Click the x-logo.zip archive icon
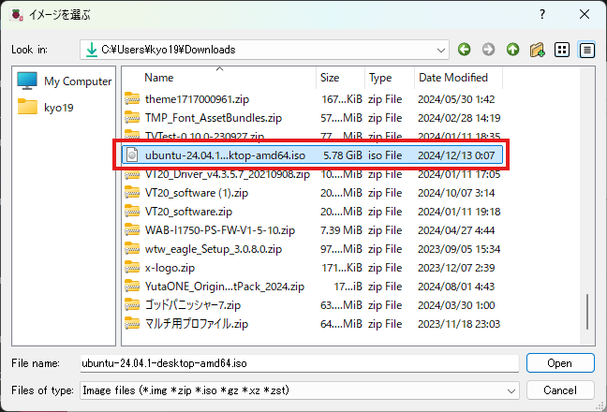Image resolution: width=607 pixels, height=412 pixels. (132, 268)
